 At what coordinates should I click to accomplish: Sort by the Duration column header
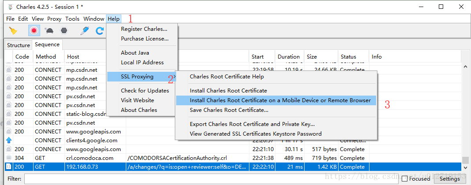point(290,57)
